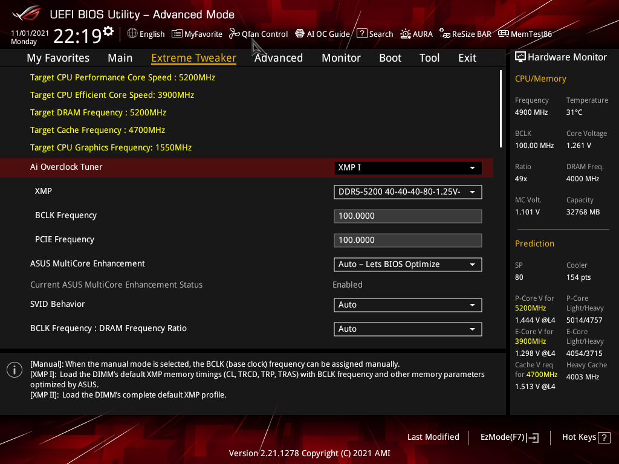Click the Hot Keys question mark icon
Screen dimensions: 619x464
point(604,437)
